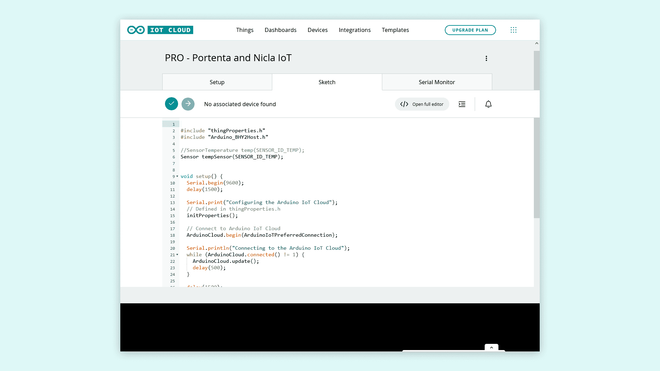Image resolution: width=660 pixels, height=371 pixels.
Task: Click the Upload arrow icon
Action: click(x=188, y=104)
